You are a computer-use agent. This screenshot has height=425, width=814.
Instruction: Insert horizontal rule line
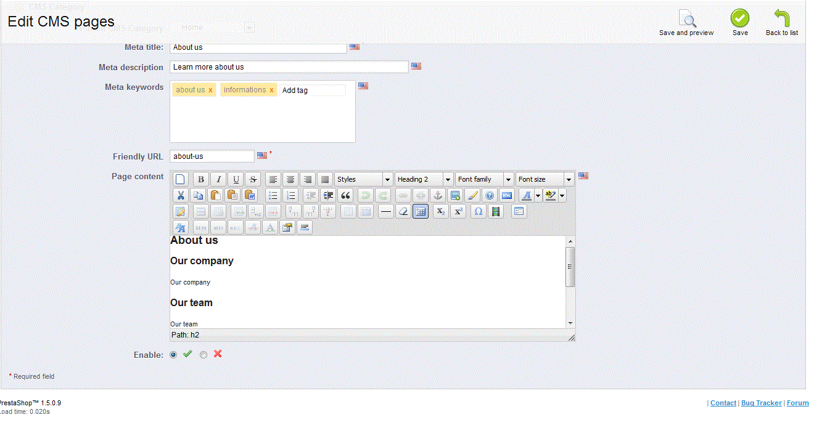385,211
